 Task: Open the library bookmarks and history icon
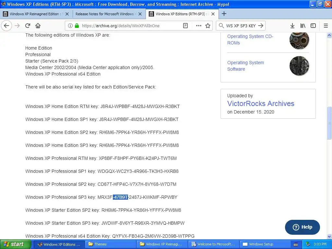click(x=303, y=26)
